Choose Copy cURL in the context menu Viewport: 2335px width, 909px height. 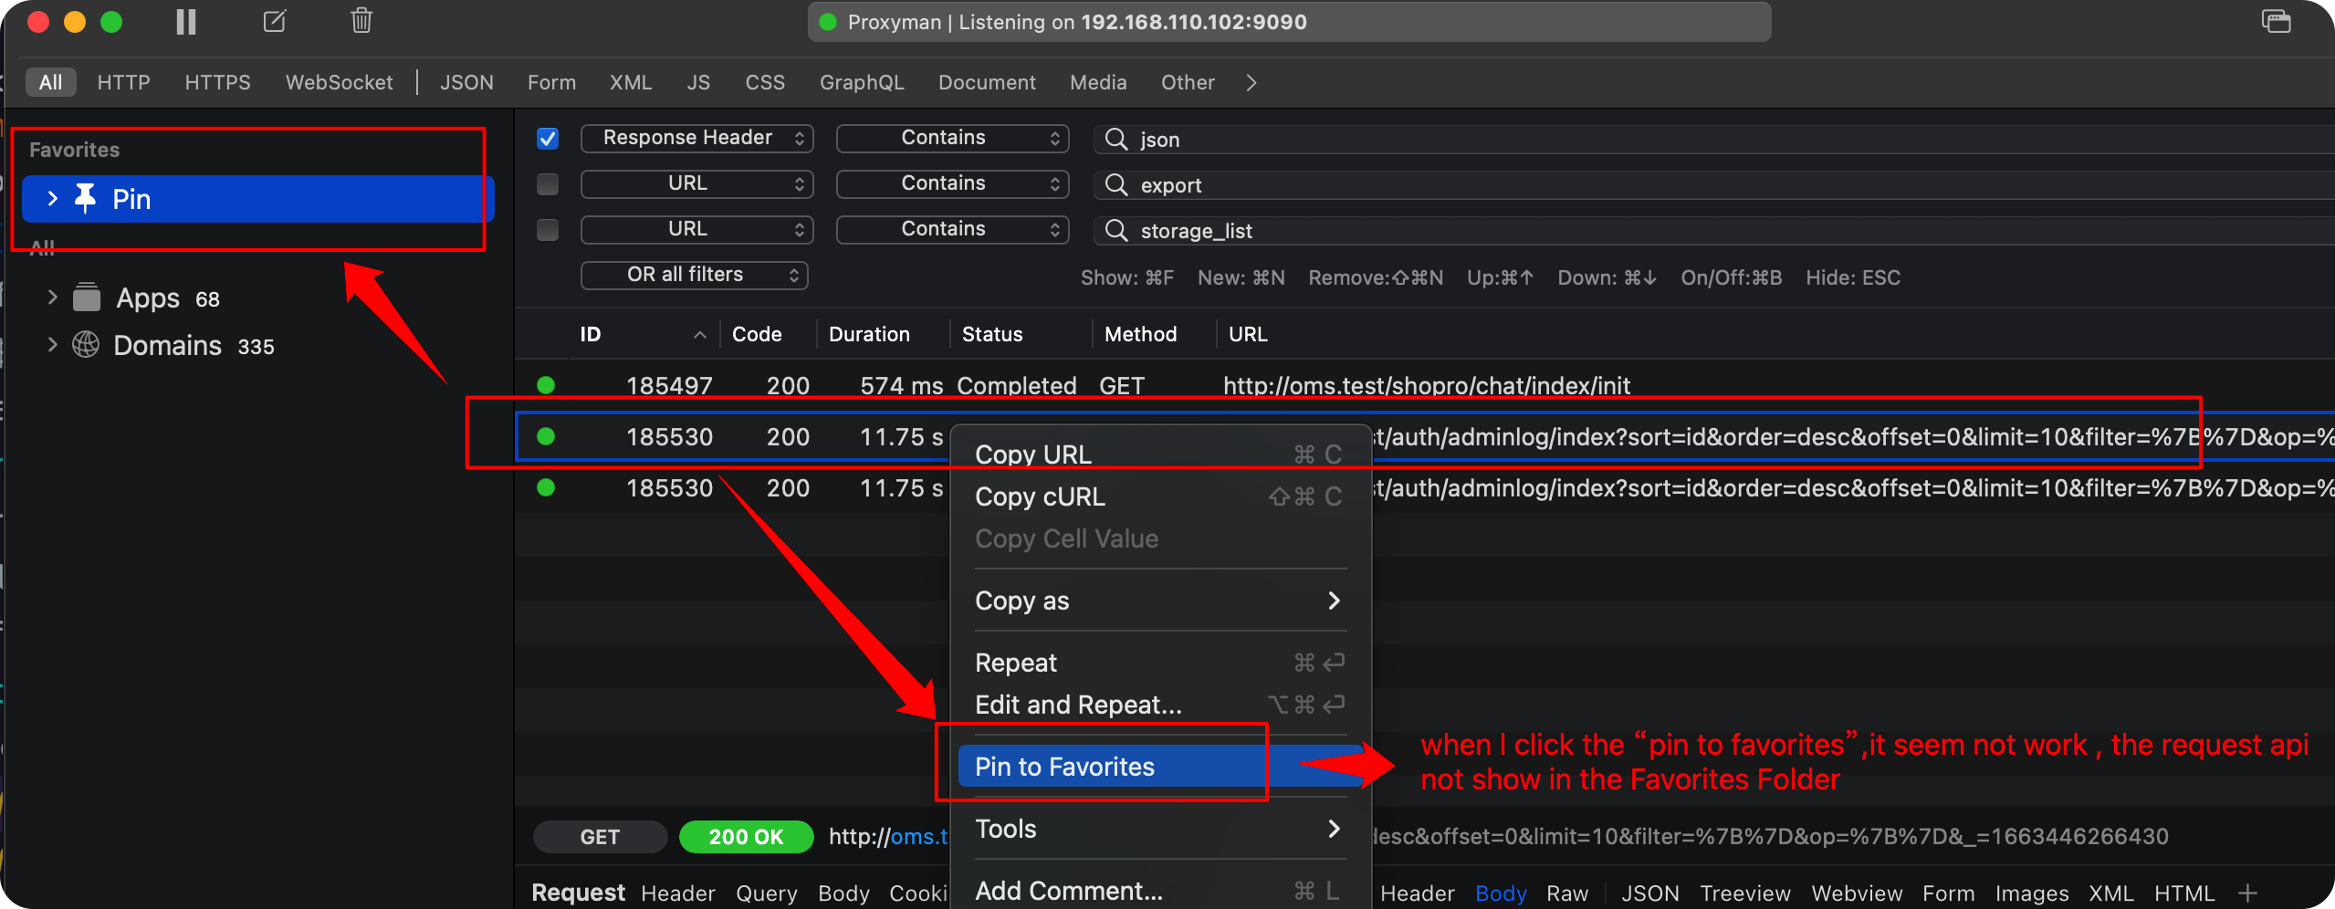coord(1159,496)
